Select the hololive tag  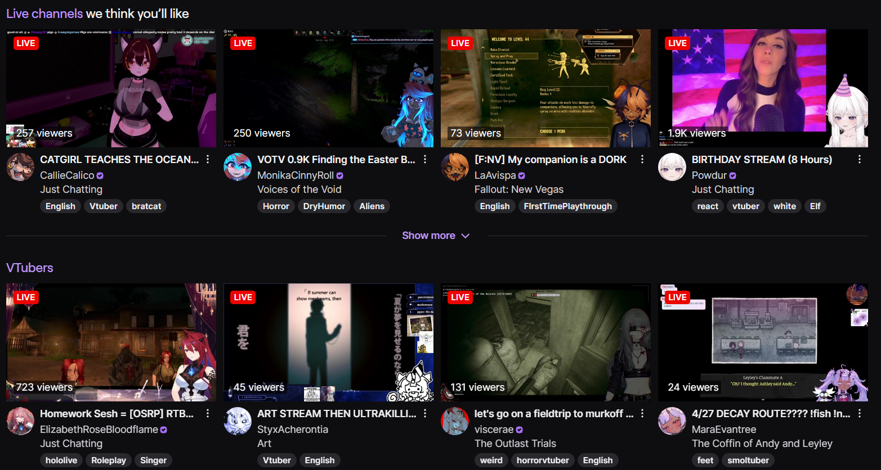point(61,460)
